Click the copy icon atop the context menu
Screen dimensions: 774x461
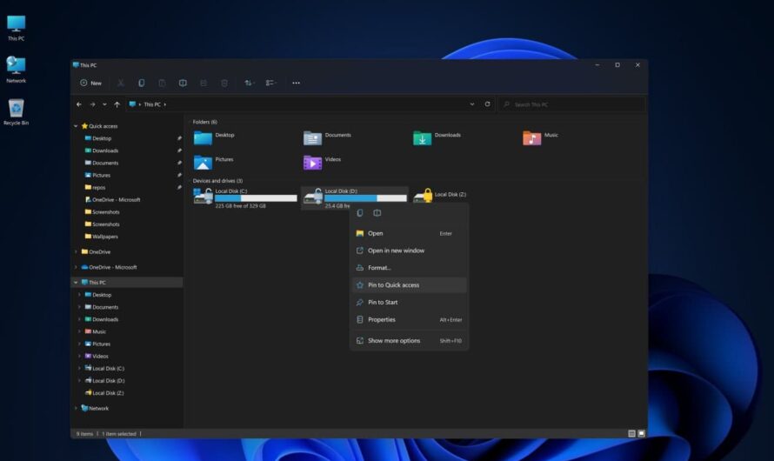coord(360,213)
